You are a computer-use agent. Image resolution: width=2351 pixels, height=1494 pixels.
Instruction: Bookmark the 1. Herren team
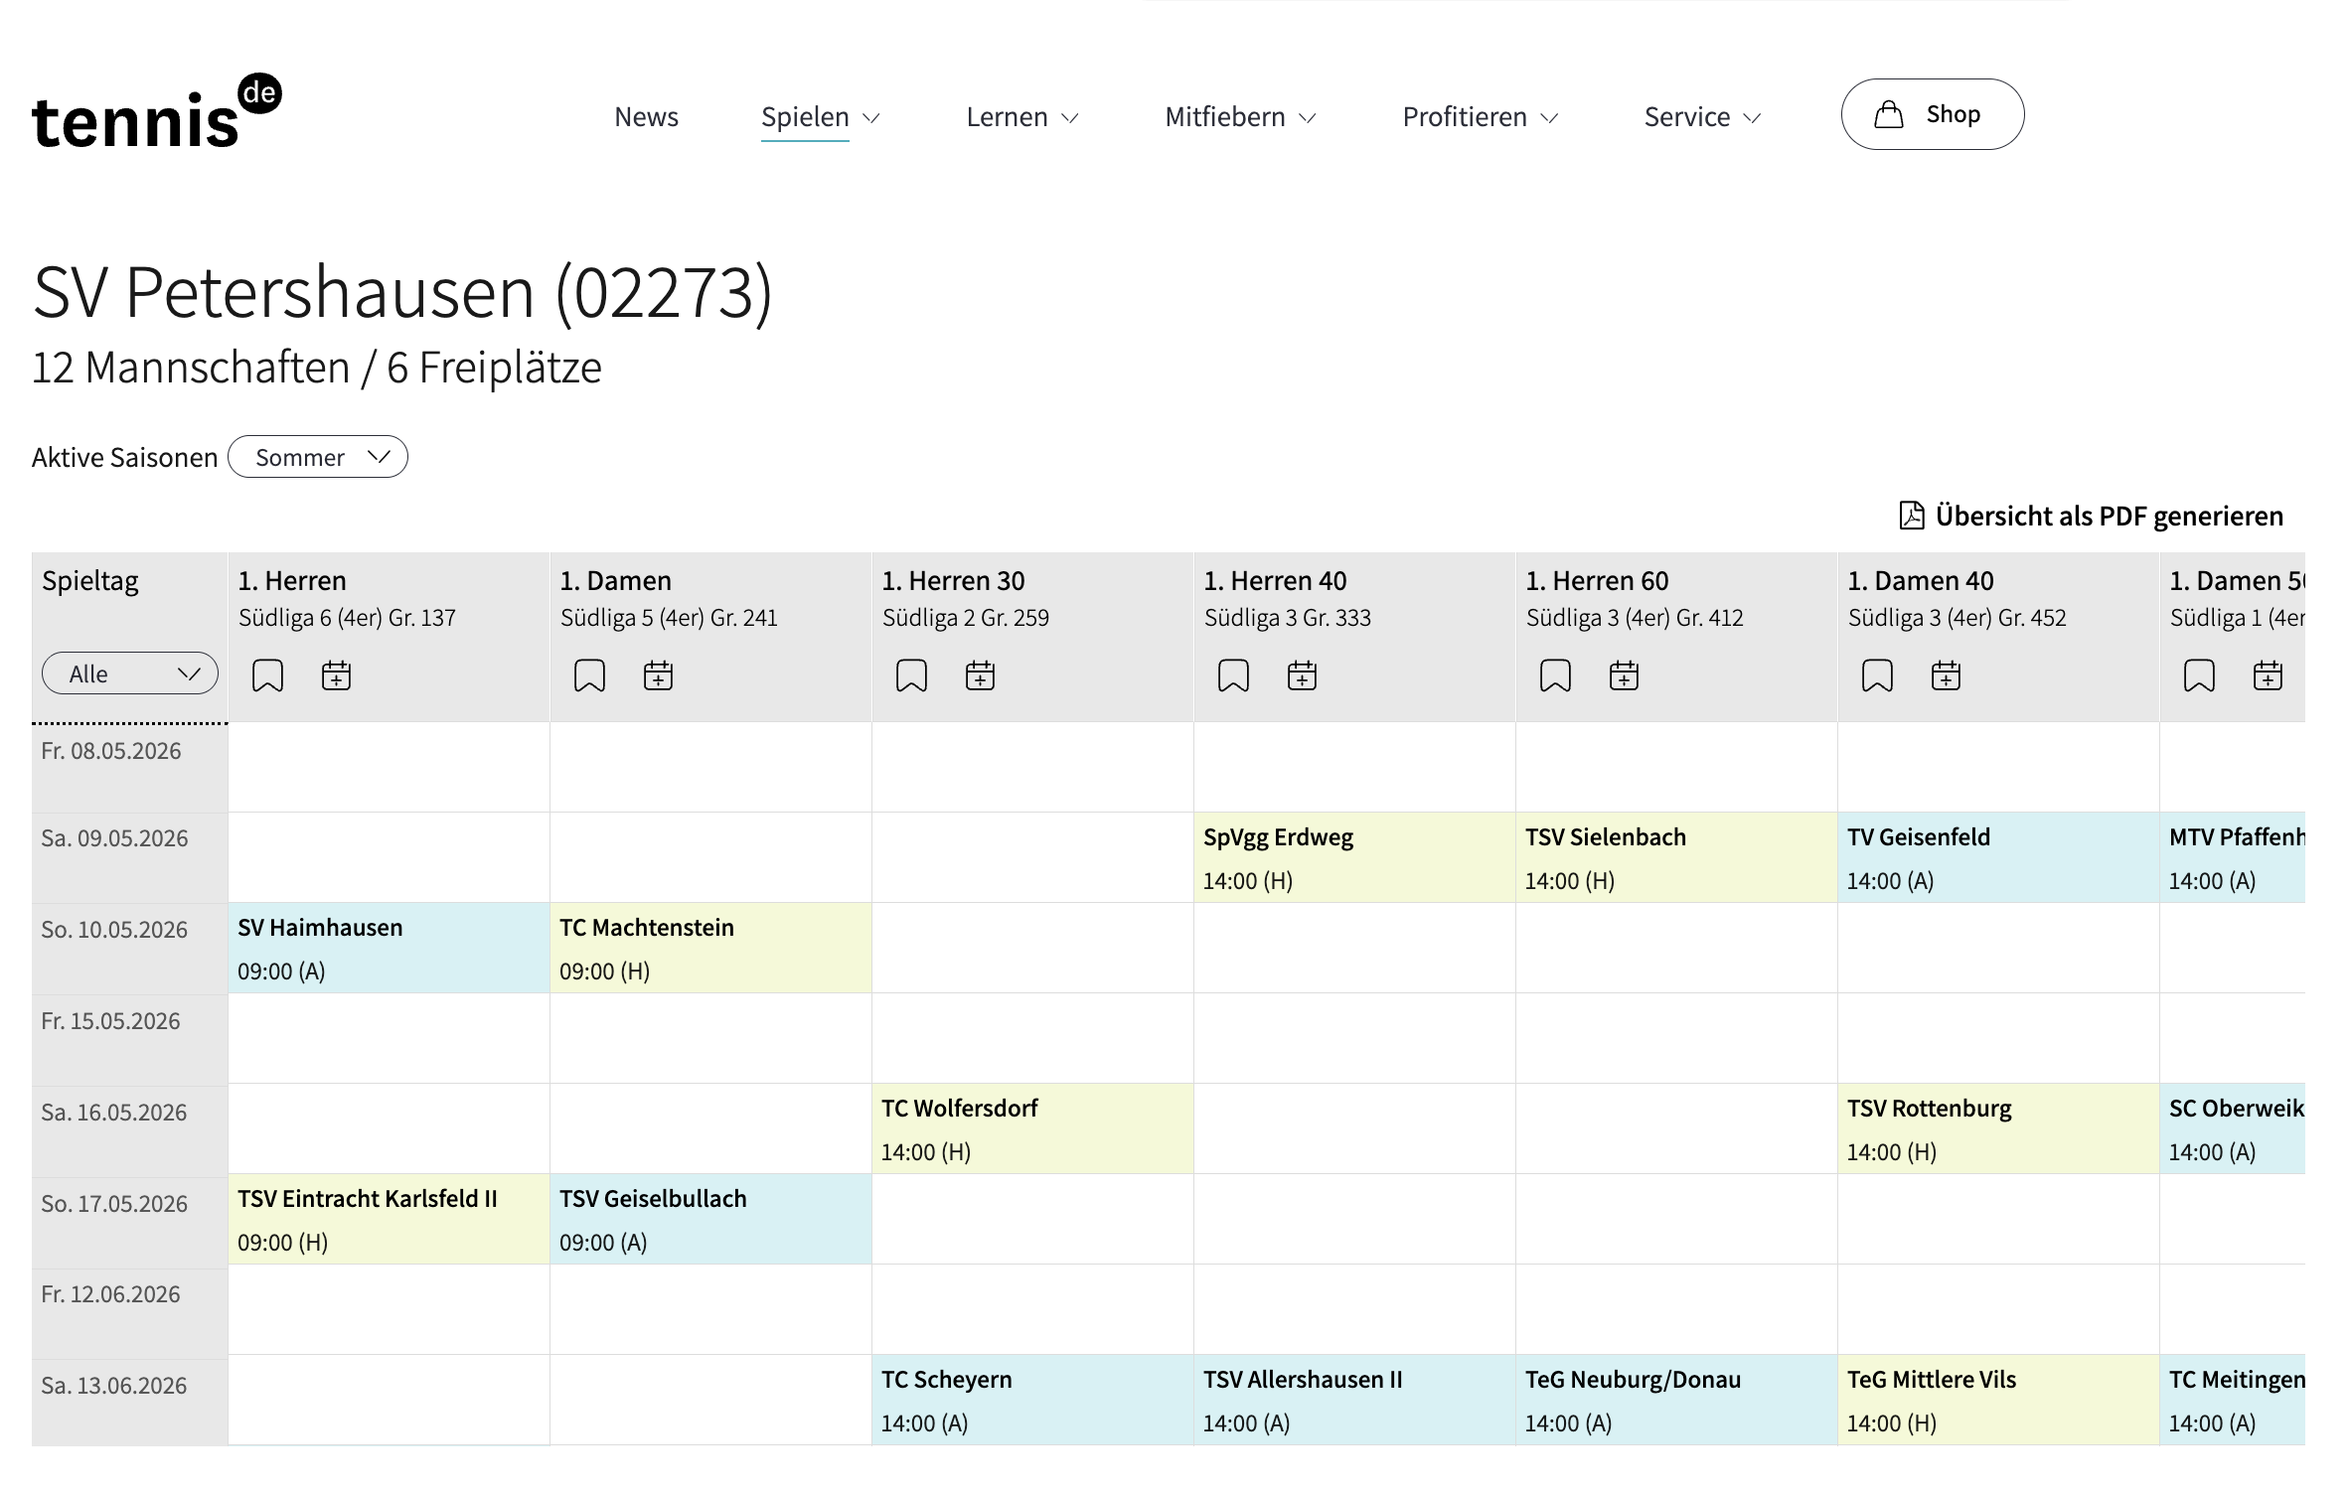pos(267,675)
